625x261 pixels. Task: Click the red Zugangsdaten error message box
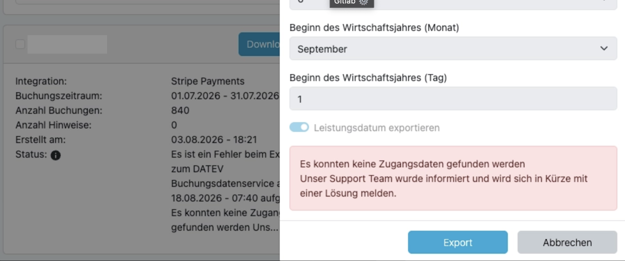pos(453,178)
